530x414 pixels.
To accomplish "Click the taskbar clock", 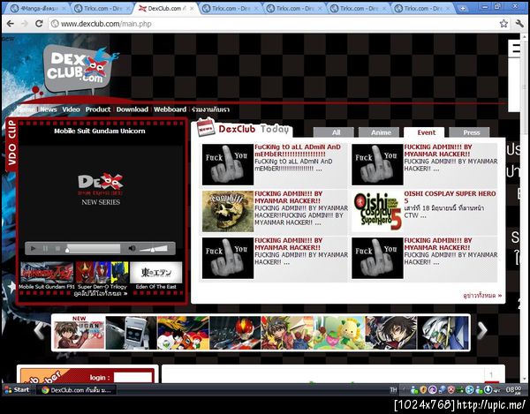I will (x=513, y=390).
